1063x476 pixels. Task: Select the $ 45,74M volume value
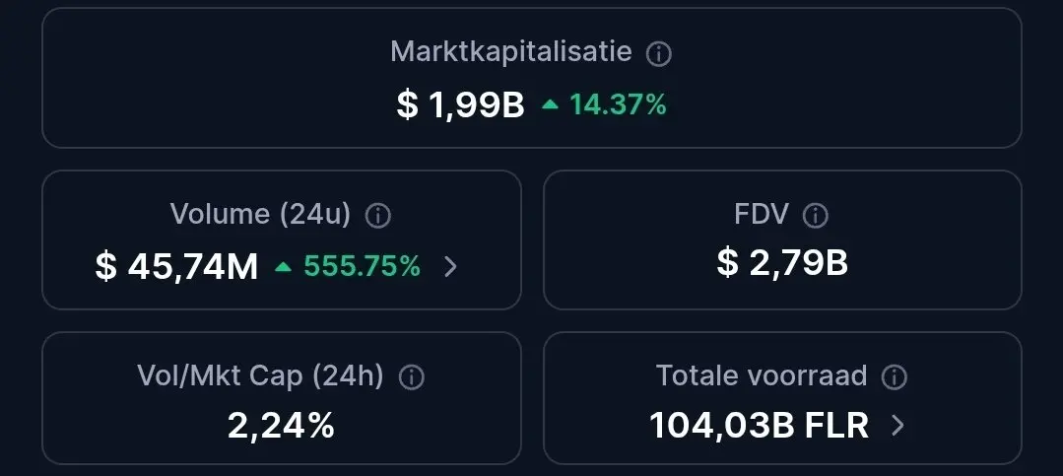(x=177, y=266)
